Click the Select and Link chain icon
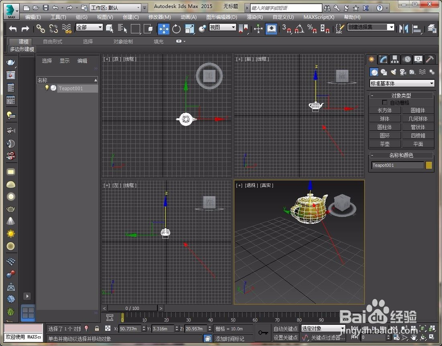The width and height of the screenshot is (442, 346). [41, 29]
